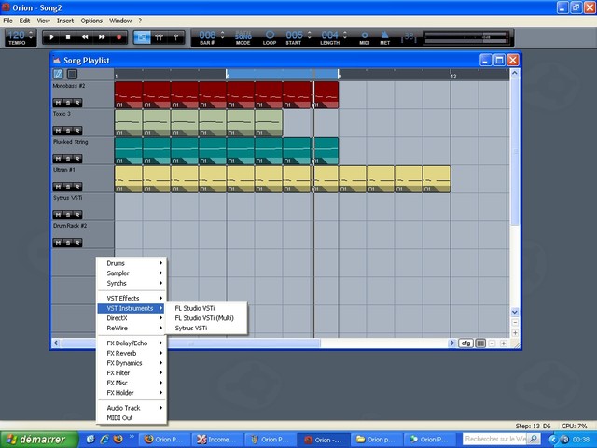Screen dimensions: 597x448
Task: Click the playlist vertical scrollbar down arrow
Action: coord(514,312)
